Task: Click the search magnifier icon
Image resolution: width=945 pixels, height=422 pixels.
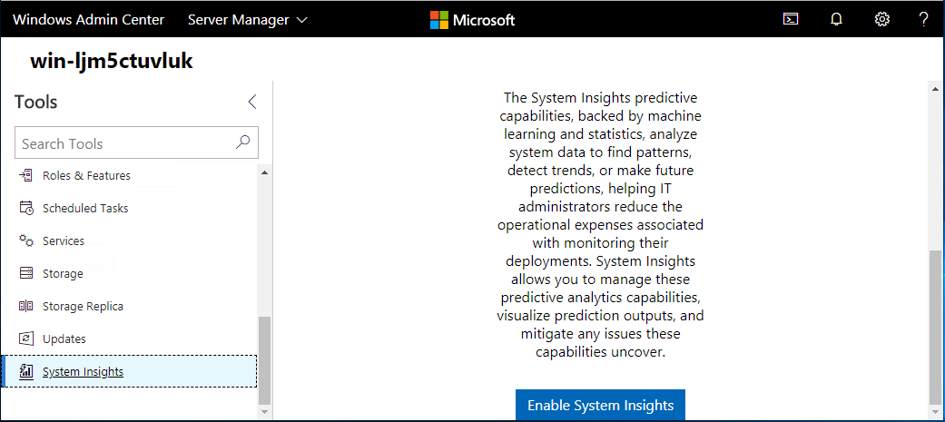Action: pyautogui.click(x=242, y=142)
